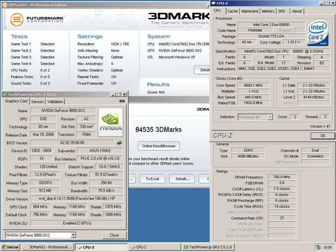Click the BIOS save chip icon in GPU-Z
The width and height of the screenshot is (336, 252).
[x=119, y=142]
